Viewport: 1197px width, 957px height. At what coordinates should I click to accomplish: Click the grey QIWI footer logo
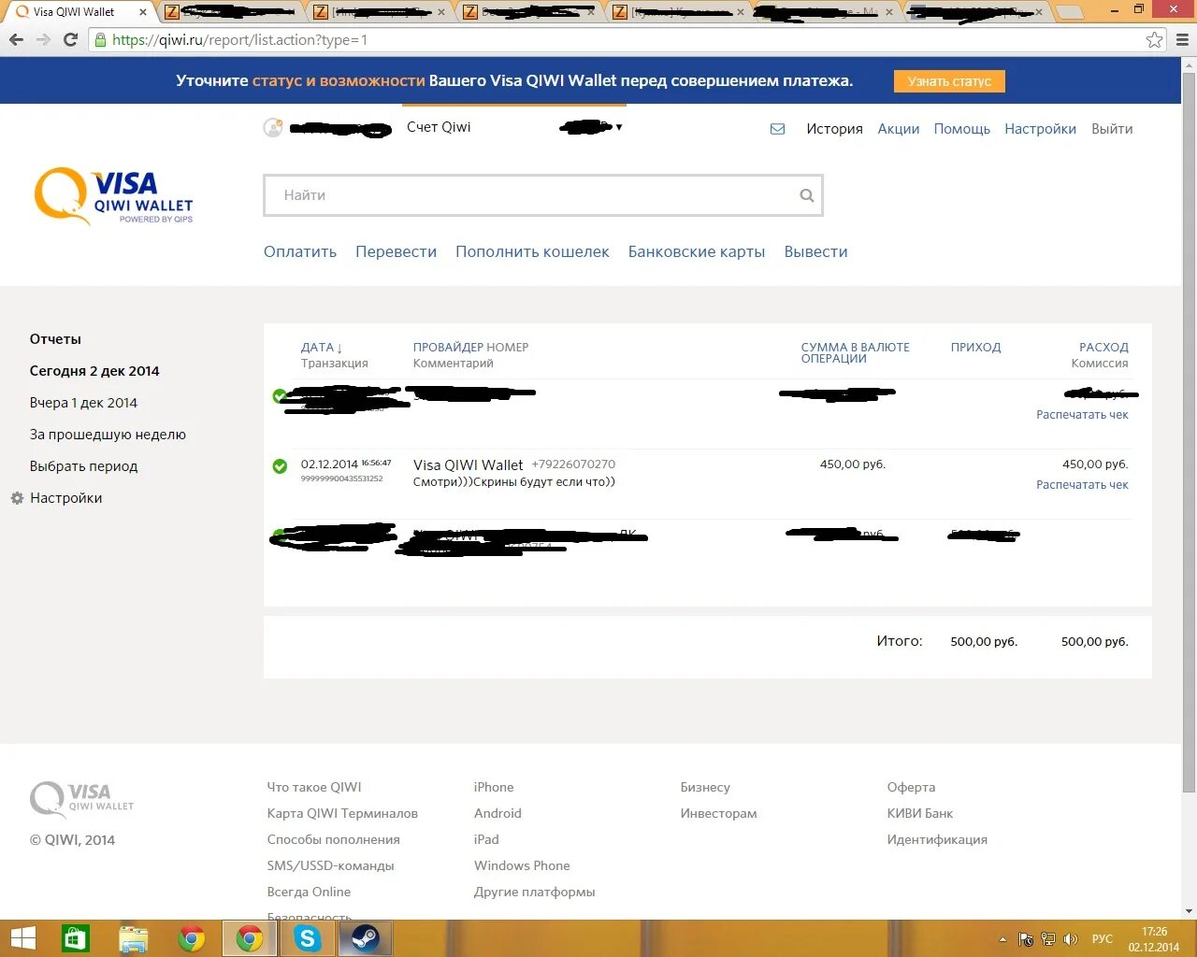(82, 800)
